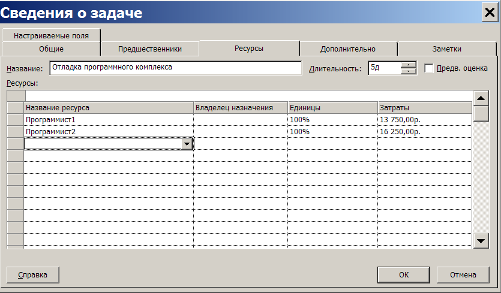Image resolution: width=501 pixels, height=293 pixels.
Task: Click the Затраты column header
Action: (425, 108)
